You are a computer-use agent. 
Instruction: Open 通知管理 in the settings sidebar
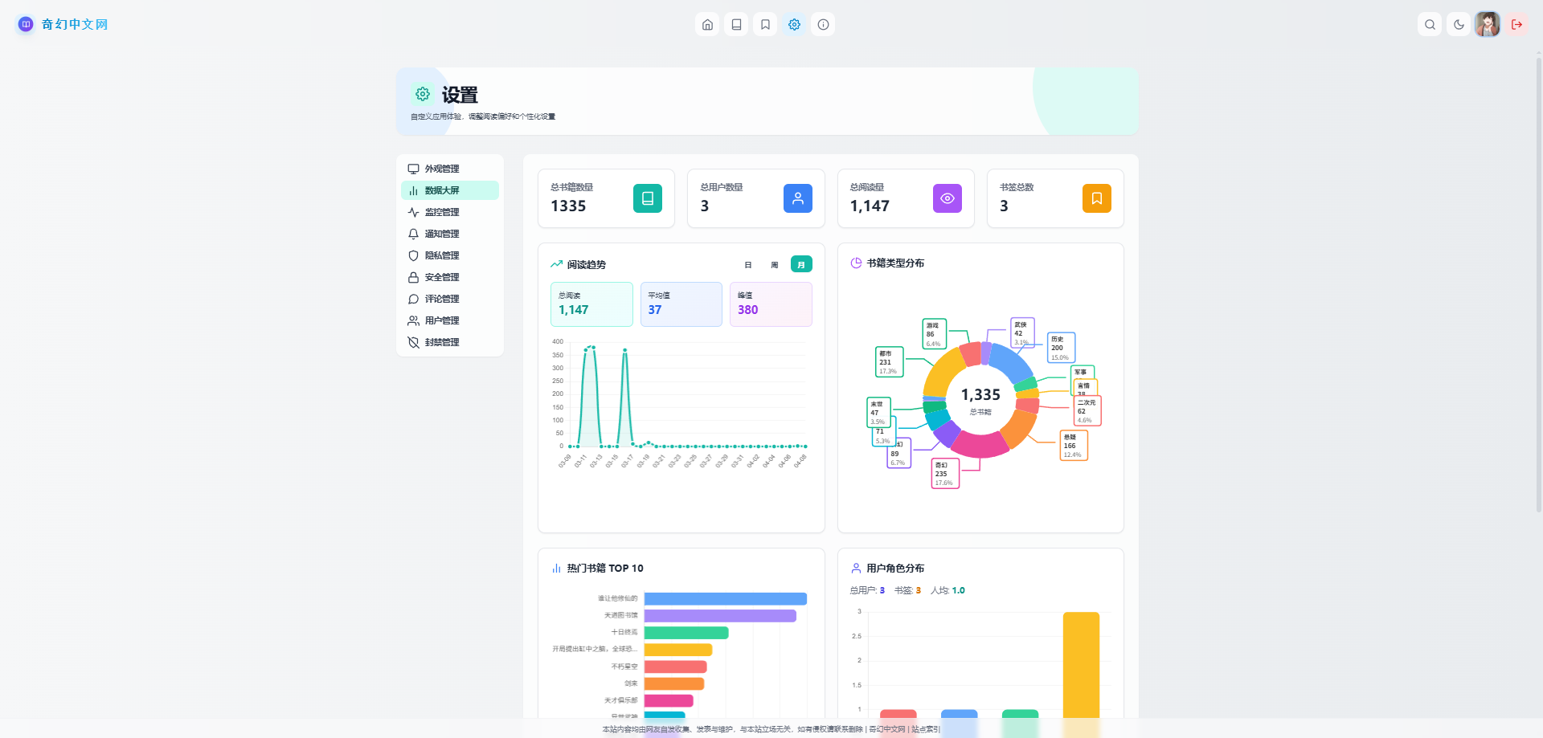(x=450, y=234)
